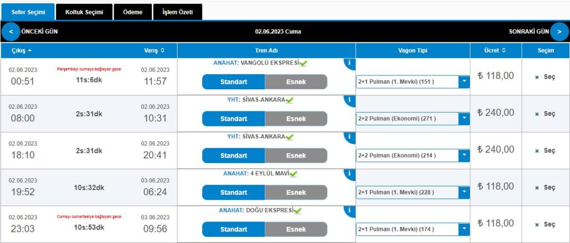The image size is (570, 243).
Task: Select Esnek fare for Vangölü Ekspresi
Action: 296,82
